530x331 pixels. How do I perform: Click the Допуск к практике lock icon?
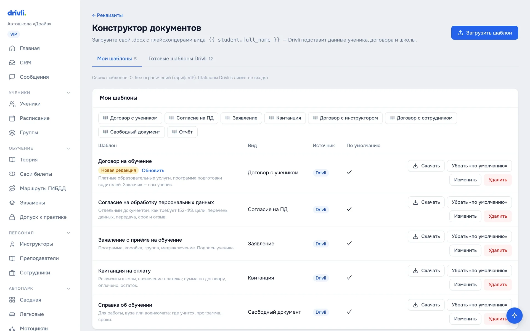[x=12, y=217]
